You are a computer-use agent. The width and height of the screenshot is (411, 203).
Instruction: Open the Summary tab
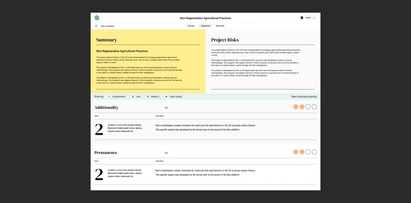(x=191, y=26)
